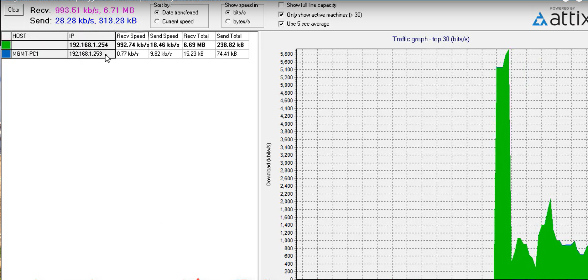Click the Traffic graph title text
This screenshot has height=280, width=588.
coord(431,39)
